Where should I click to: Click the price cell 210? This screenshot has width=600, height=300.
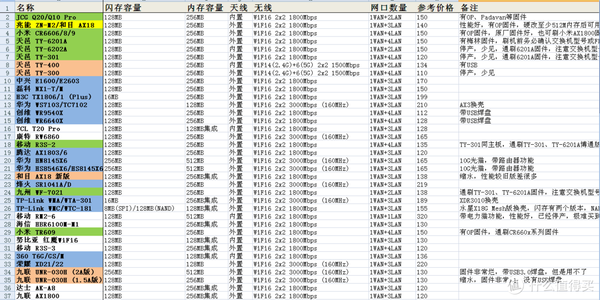437,105
